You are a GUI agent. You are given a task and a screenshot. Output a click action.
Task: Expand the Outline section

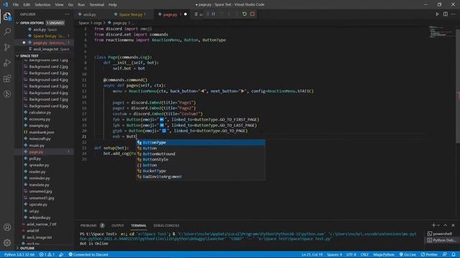click(27, 248)
